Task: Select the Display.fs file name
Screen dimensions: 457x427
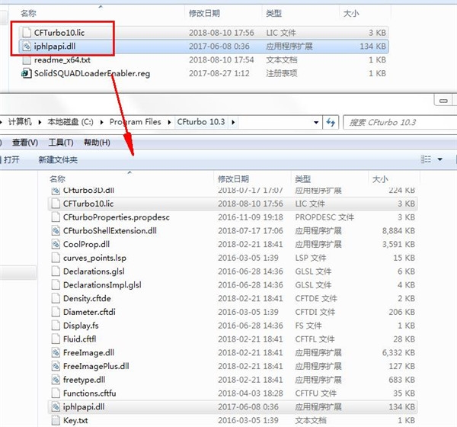Action: click(x=81, y=326)
